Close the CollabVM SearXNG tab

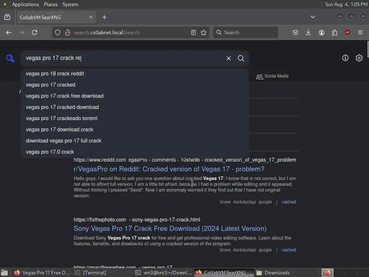pos(91,17)
